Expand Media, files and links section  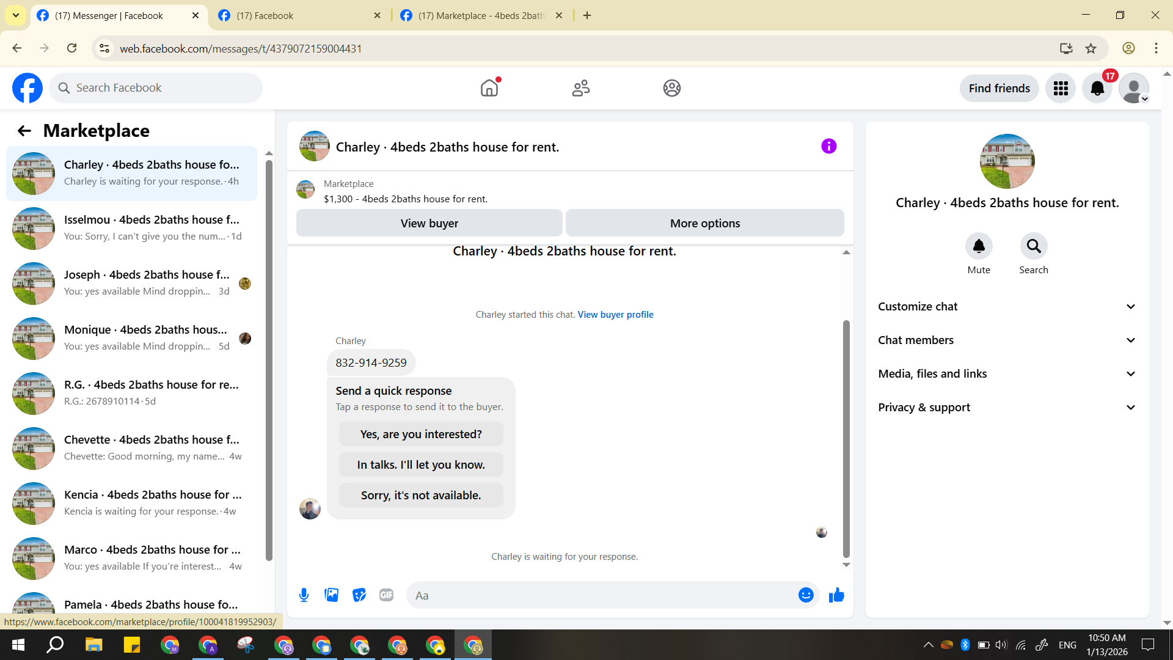tap(1007, 374)
